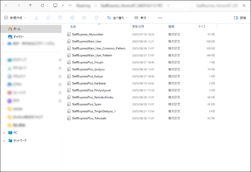Go back with the left arrow

coord(6,5)
